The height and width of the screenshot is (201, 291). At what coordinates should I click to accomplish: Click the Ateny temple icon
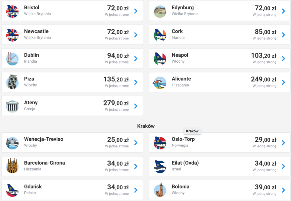[x=12, y=106]
